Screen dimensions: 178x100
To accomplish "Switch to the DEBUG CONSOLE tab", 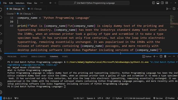I will tap(38, 57).
